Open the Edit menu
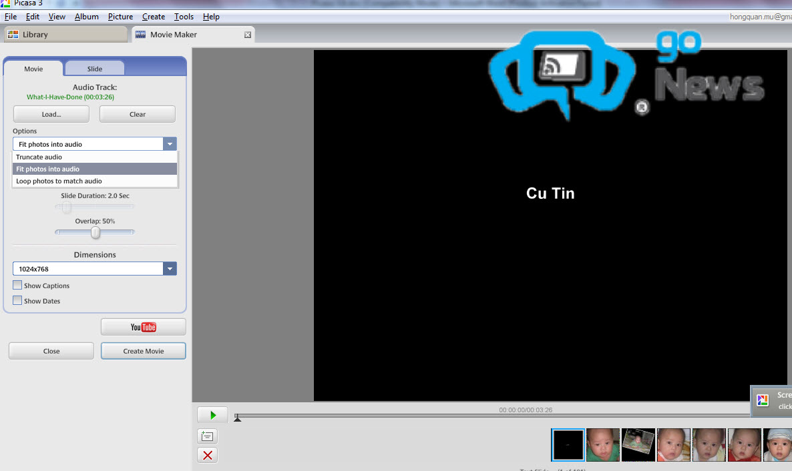This screenshot has width=792, height=471. click(x=32, y=17)
